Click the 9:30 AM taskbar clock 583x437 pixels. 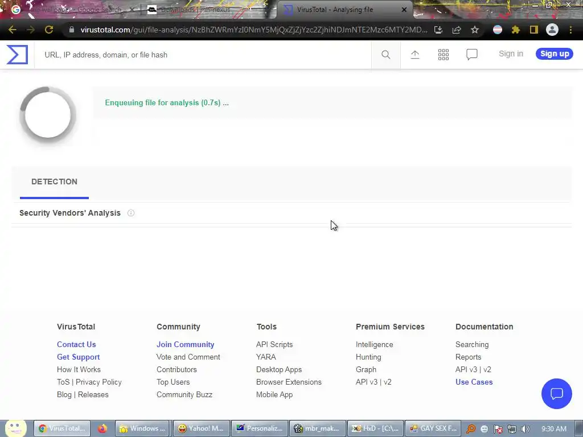(x=553, y=429)
